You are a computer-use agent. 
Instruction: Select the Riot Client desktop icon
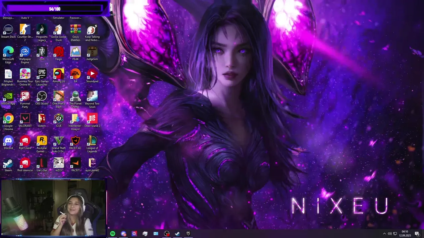coord(25,142)
